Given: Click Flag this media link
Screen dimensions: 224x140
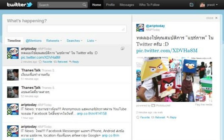Looking at the screenshot, I should (x=204, y=105).
